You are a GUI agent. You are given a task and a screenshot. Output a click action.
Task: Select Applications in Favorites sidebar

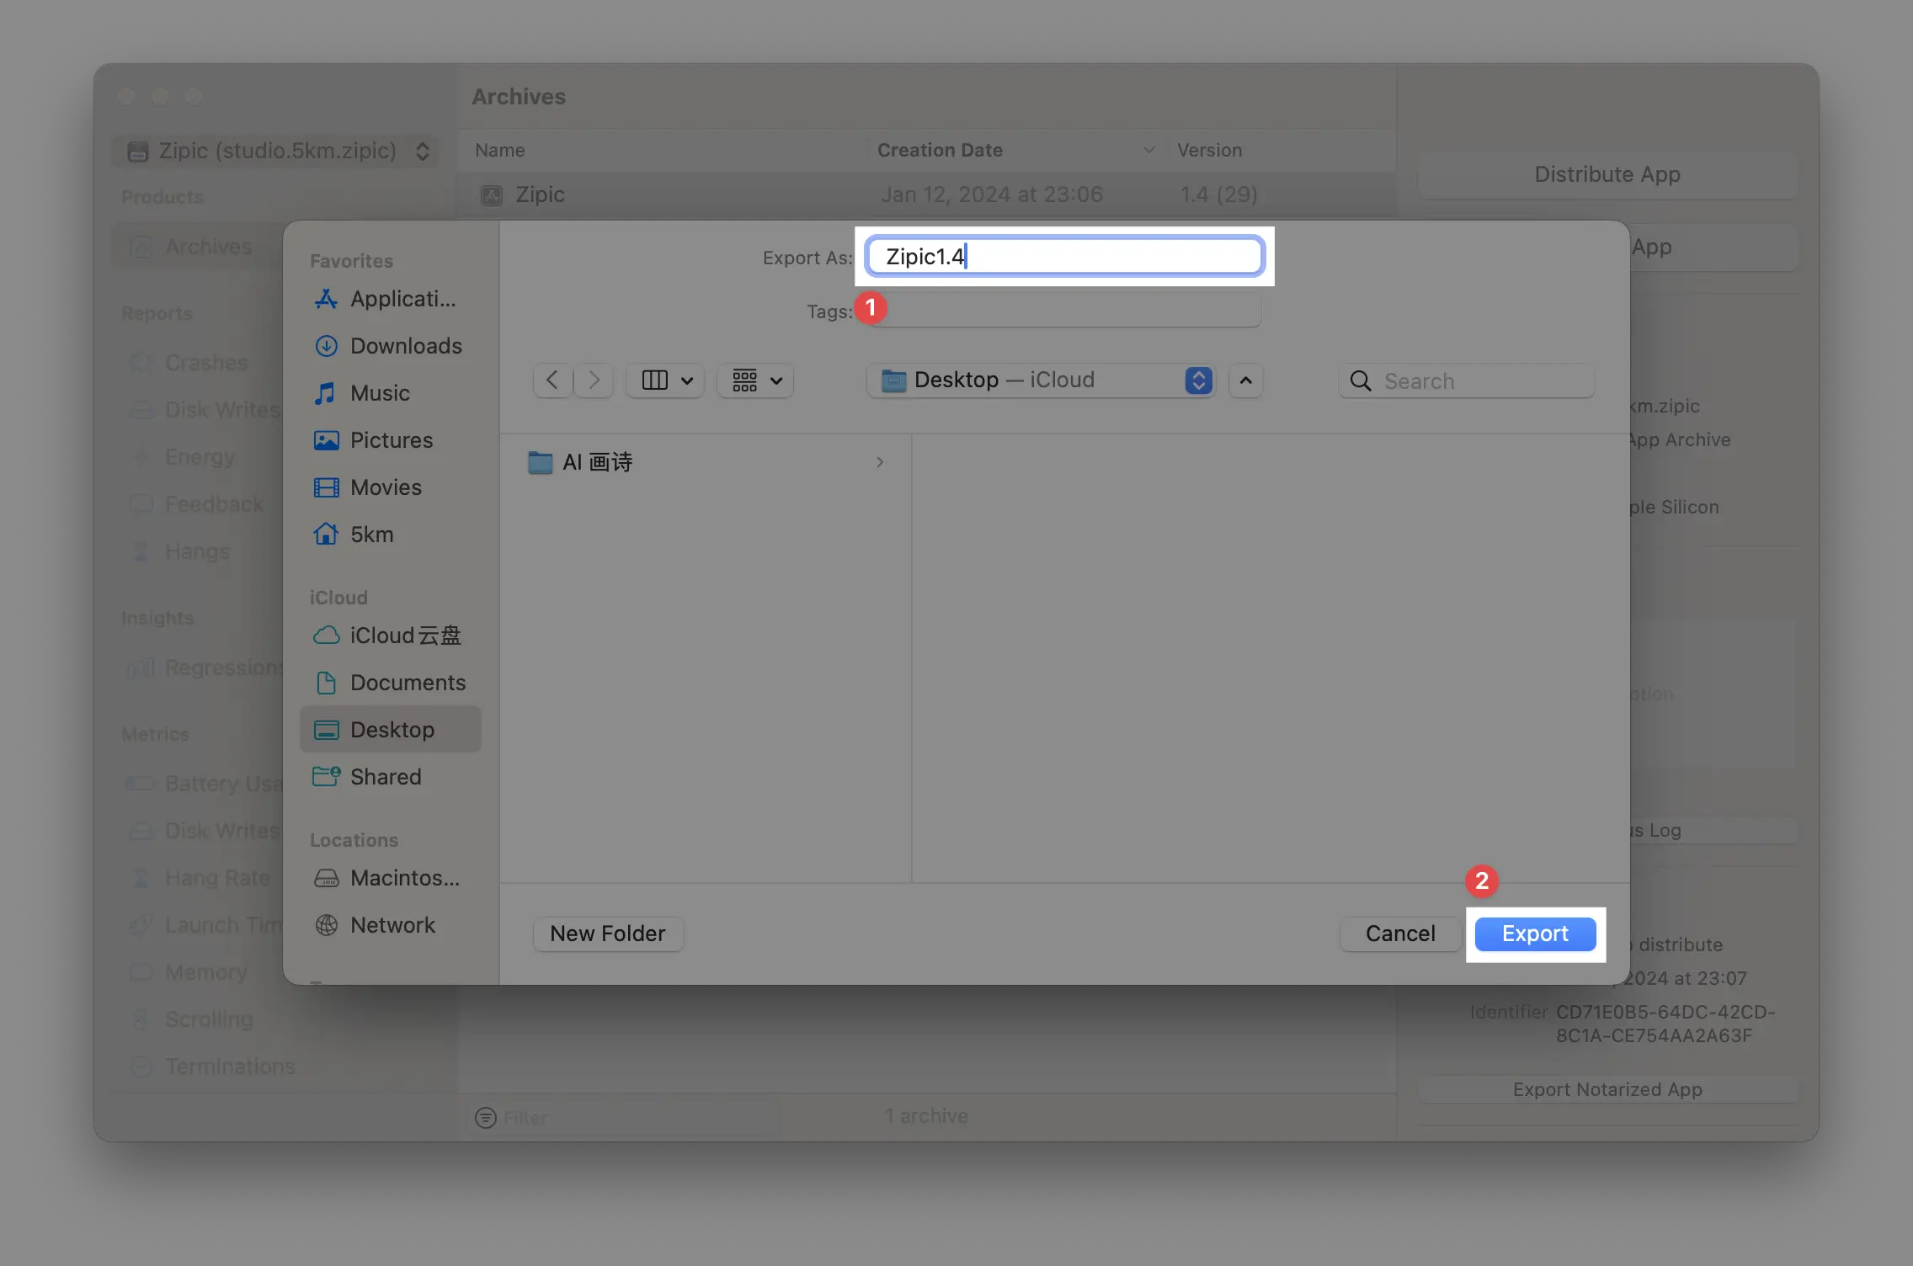[x=391, y=299]
